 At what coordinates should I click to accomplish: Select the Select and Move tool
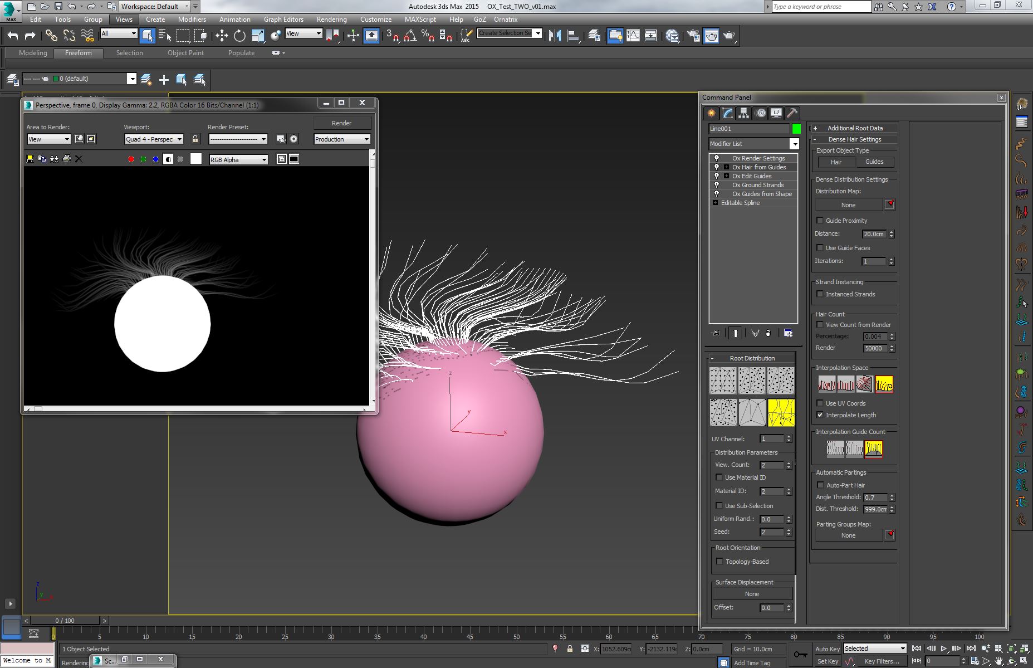click(x=222, y=36)
